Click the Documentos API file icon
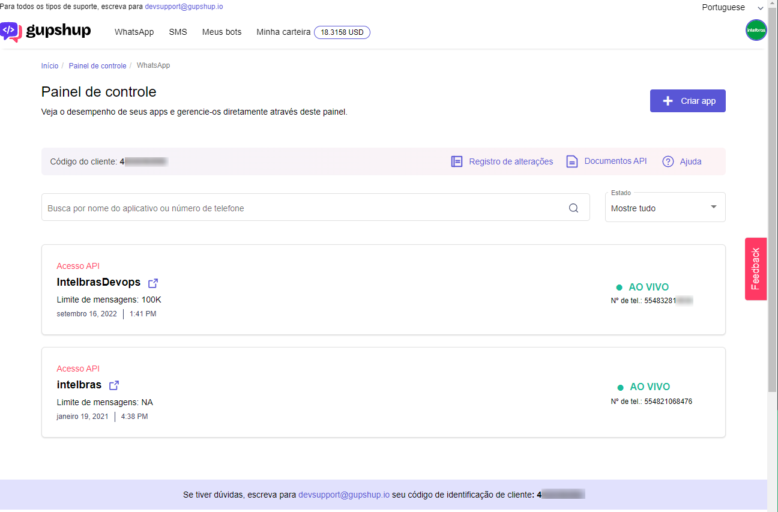The width and height of the screenshot is (778, 512). (572, 161)
